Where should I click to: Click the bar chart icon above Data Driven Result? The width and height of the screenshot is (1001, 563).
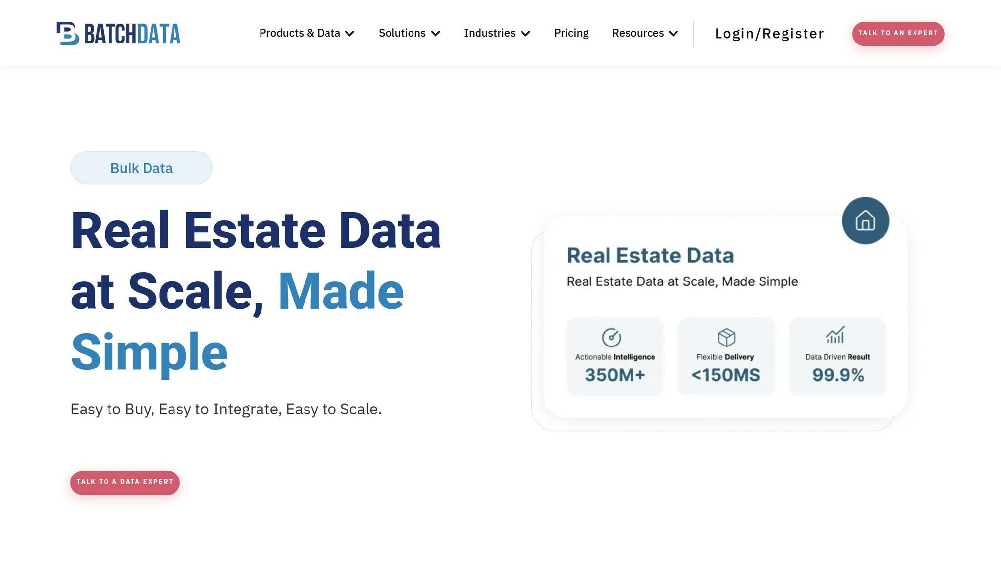(836, 336)
